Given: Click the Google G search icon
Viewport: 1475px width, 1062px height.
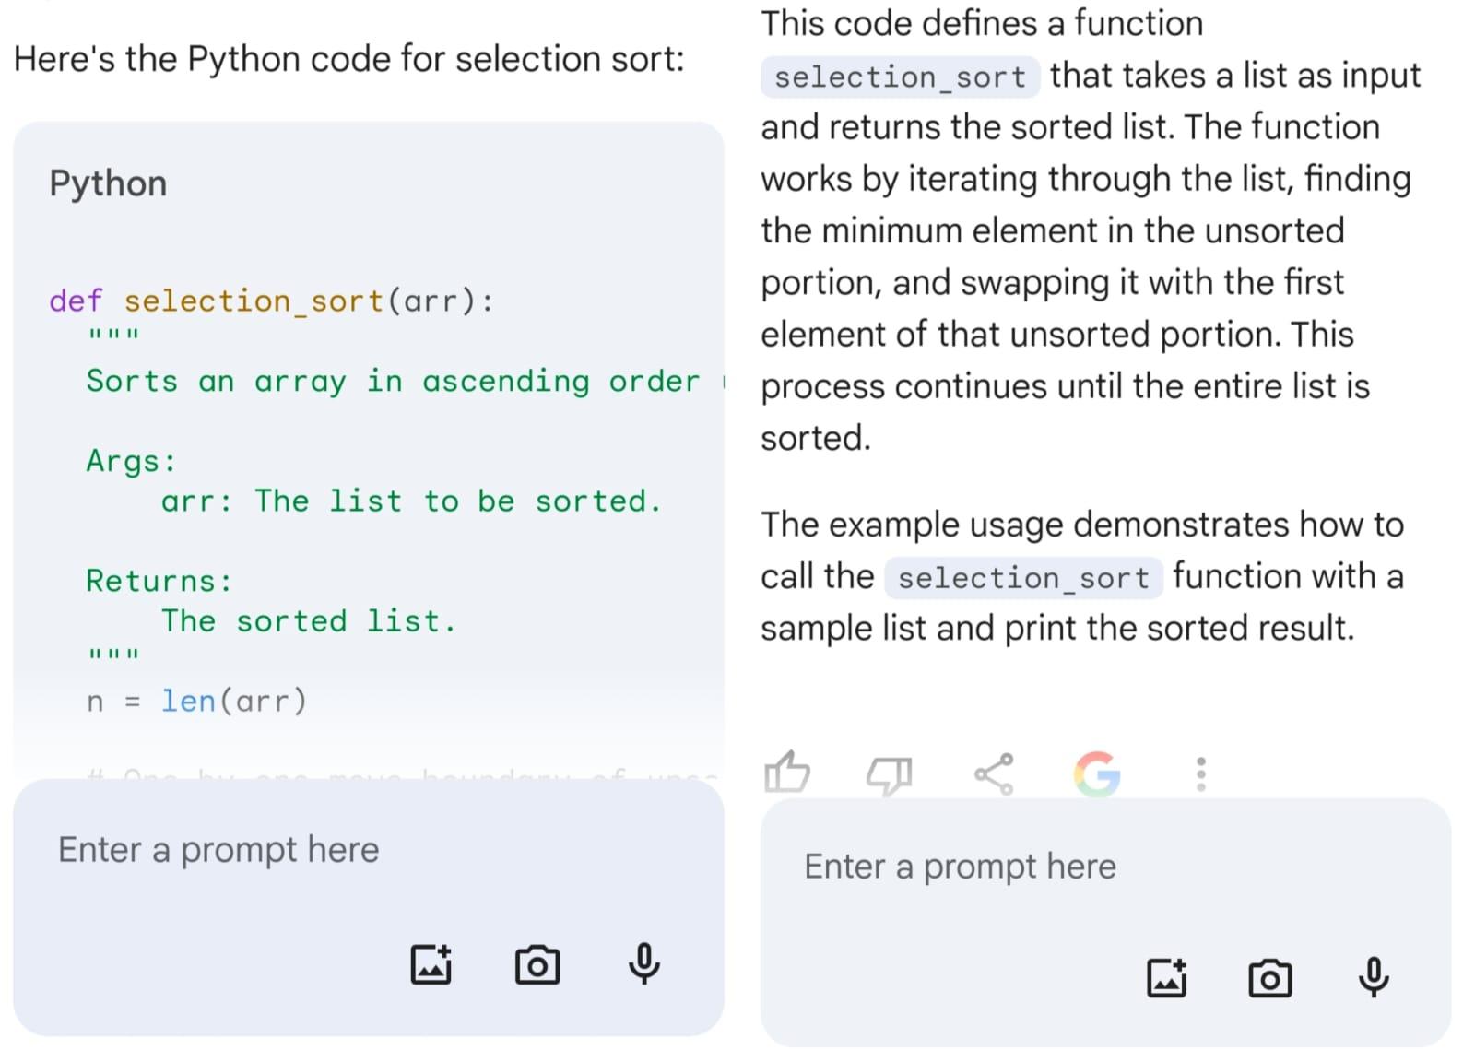Looking at the screenshot, I should (1097, 773).
